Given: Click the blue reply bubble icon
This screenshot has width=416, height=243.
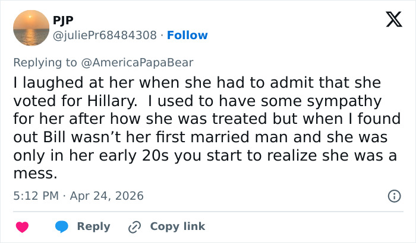Looking at the screenshot, I should [63, 226].
